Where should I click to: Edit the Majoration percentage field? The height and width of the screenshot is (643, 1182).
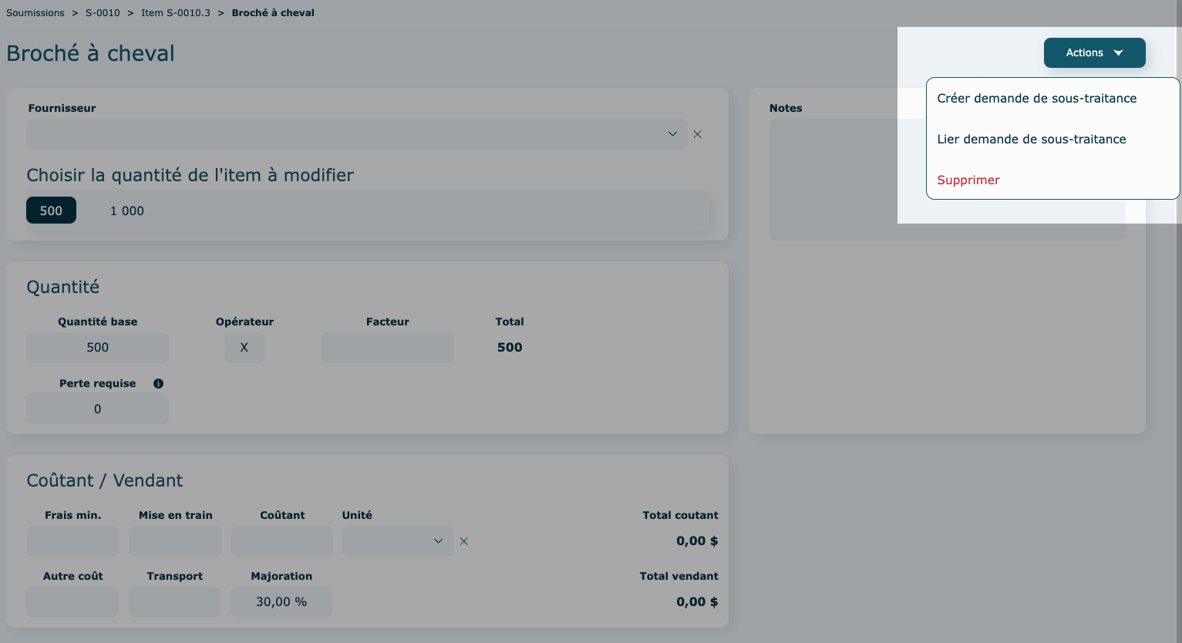281,602
